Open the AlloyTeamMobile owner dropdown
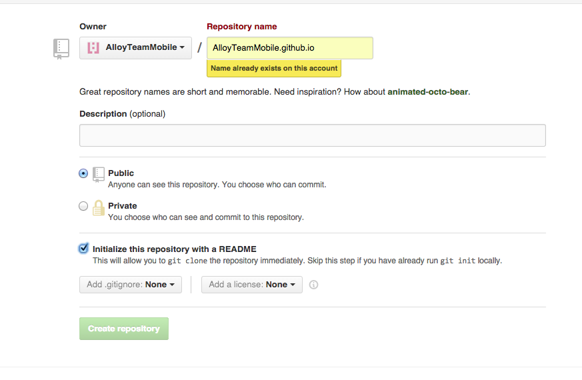 tap(135, 48)
